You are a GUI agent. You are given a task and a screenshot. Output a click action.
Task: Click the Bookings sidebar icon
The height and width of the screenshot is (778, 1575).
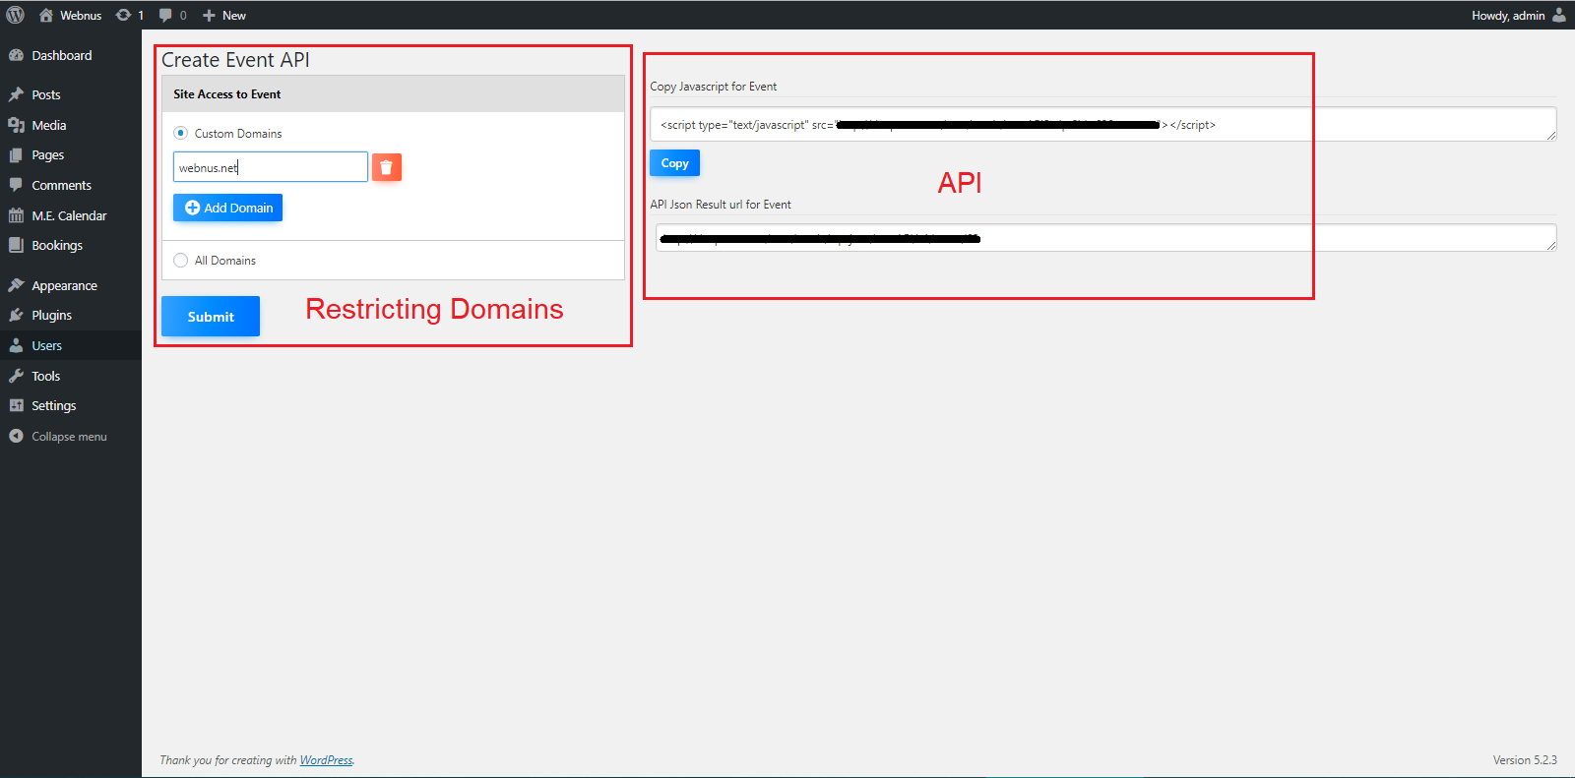click(x=16, y=245)
